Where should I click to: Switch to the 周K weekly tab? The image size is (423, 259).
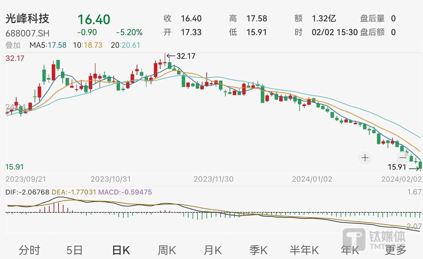pos(167,250)
